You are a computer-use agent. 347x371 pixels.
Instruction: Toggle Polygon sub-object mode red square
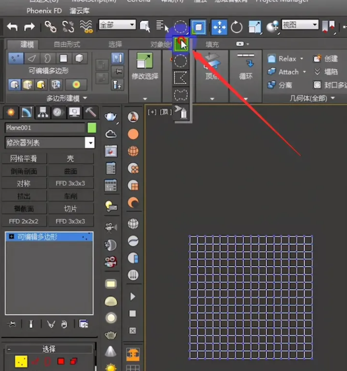[x=61, y=361]
